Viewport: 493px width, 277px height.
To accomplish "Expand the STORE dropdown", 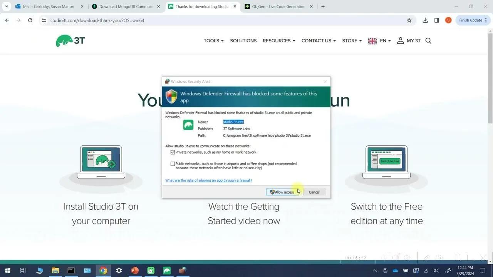I will 352,41.
